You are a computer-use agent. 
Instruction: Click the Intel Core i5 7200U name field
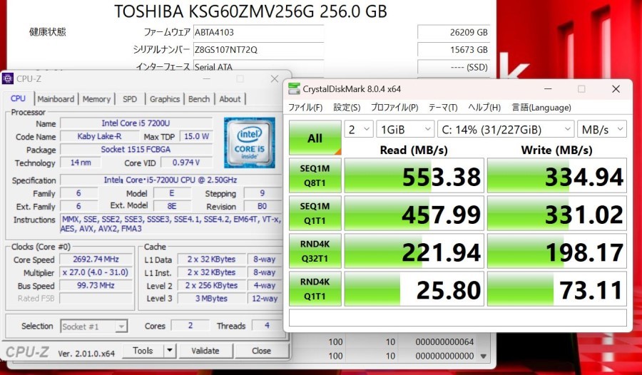pyautogui.click(x=136, y=123)
